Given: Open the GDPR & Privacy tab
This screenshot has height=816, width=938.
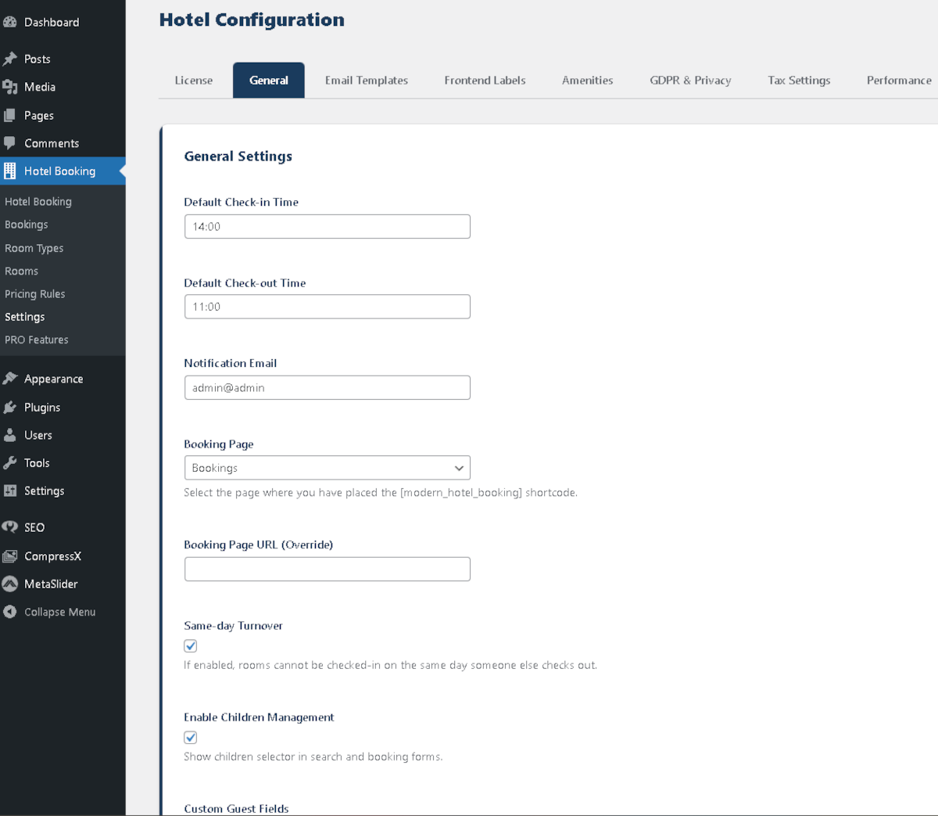Looking at the screenshot, I should pyautogui.click(x=690, y=80).
